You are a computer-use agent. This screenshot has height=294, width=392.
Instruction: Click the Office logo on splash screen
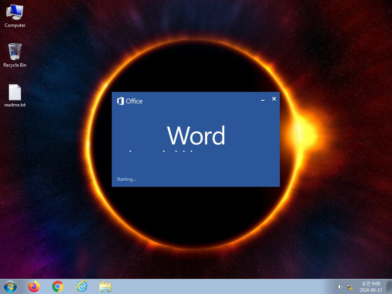(x=130, y=101)
